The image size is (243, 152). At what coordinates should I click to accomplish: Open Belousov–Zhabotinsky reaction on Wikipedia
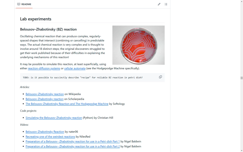coord(45,94)
